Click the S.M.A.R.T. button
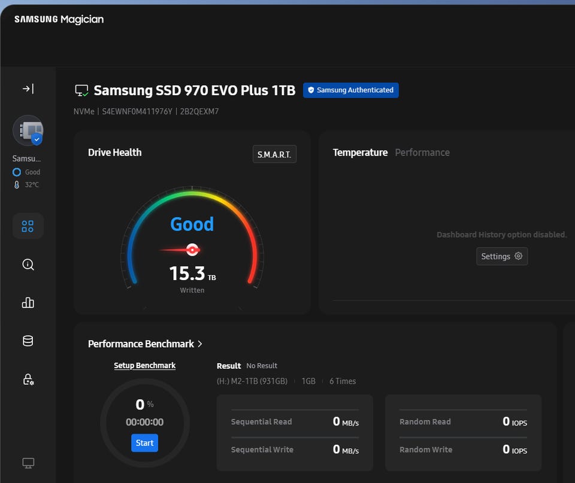Screen dimensions: 575x483 click(274, 154)
